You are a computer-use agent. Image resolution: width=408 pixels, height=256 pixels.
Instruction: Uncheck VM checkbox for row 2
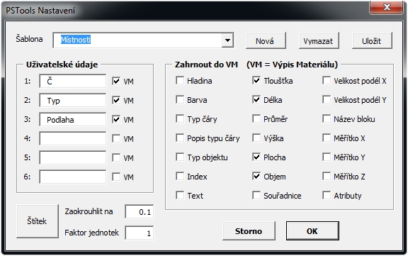116,100
